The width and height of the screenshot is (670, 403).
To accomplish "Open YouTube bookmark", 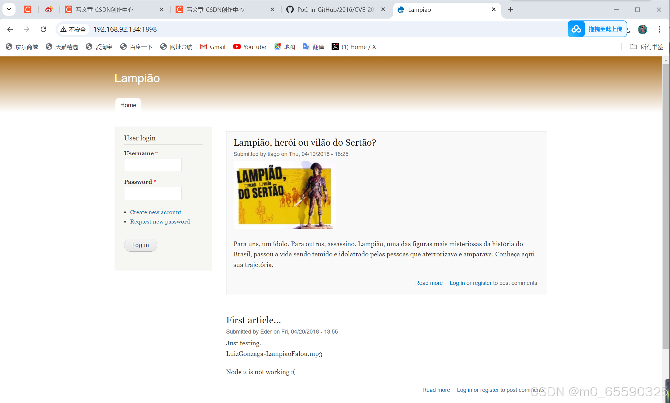I will [250, 47].
